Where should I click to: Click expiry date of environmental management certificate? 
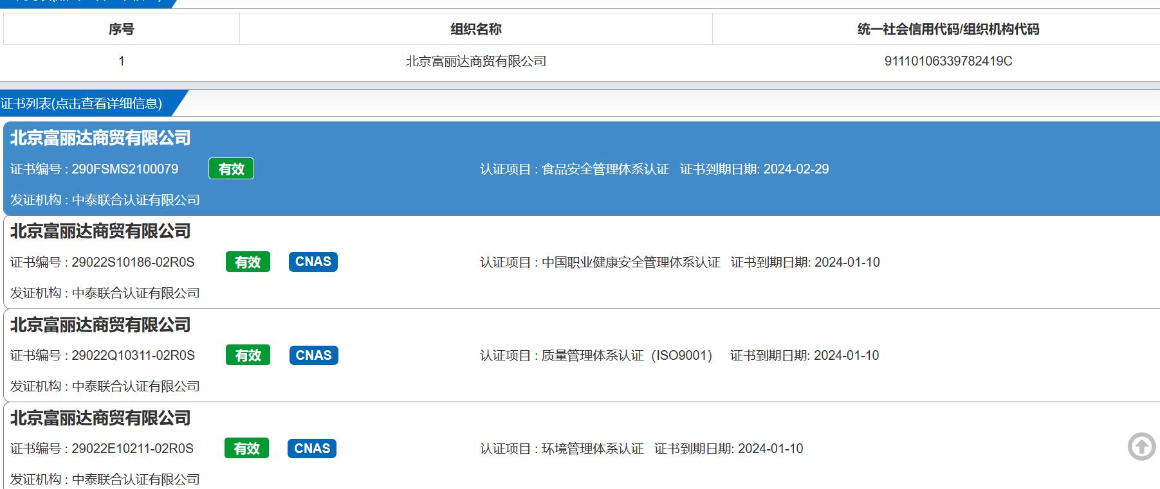point(770,449)
